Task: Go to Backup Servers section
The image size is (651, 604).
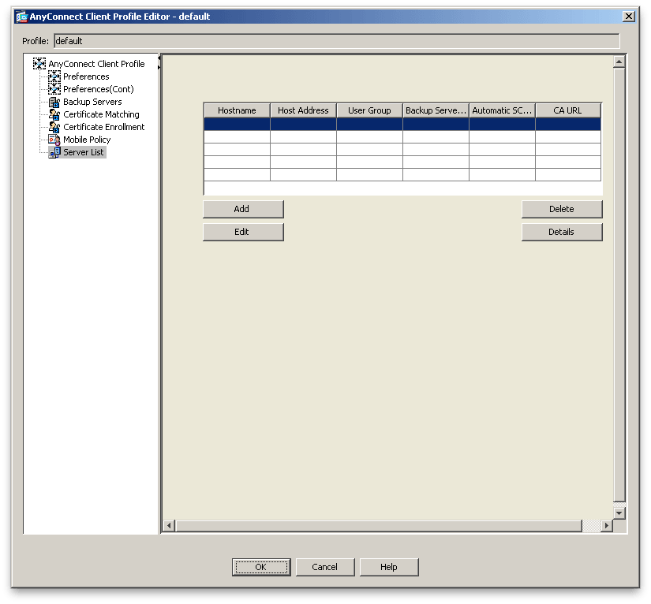Action: click(92, 102)
